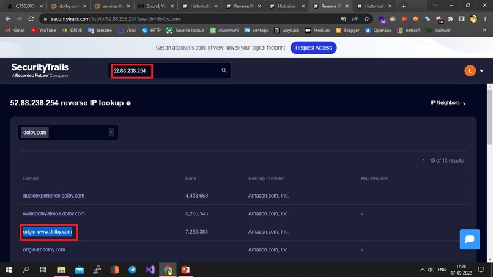Open browser side panel icon

(462, 19)
